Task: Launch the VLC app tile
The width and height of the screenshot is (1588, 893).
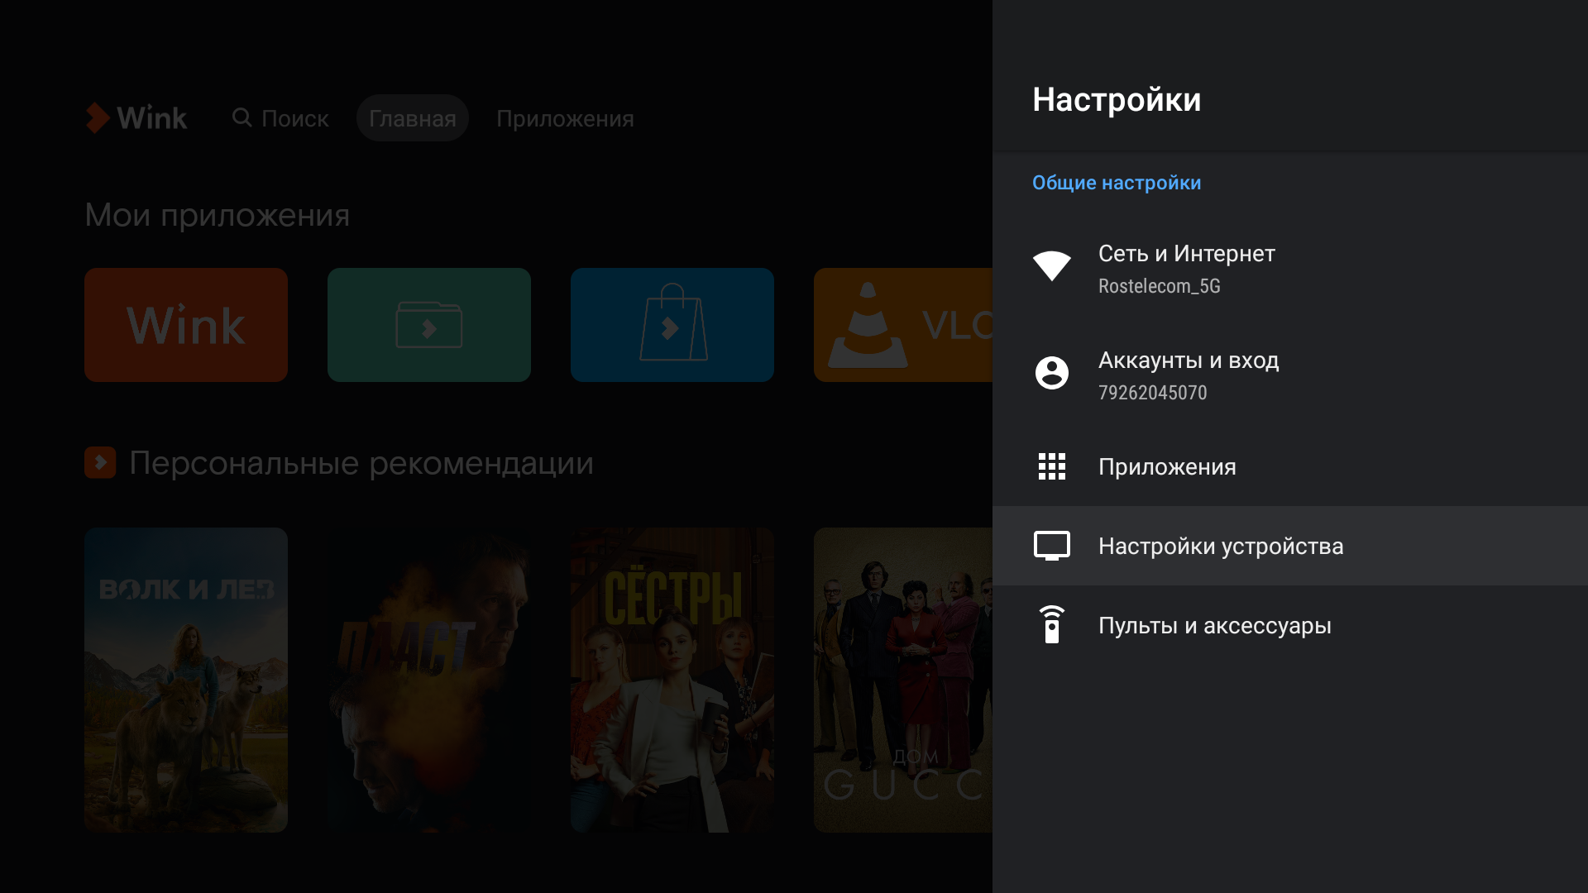Action: pos(902,325)
